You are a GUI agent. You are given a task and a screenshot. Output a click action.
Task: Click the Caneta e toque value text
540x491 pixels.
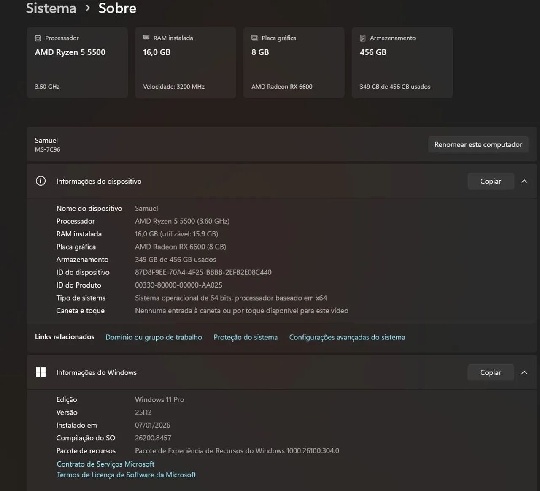(241, 311)
